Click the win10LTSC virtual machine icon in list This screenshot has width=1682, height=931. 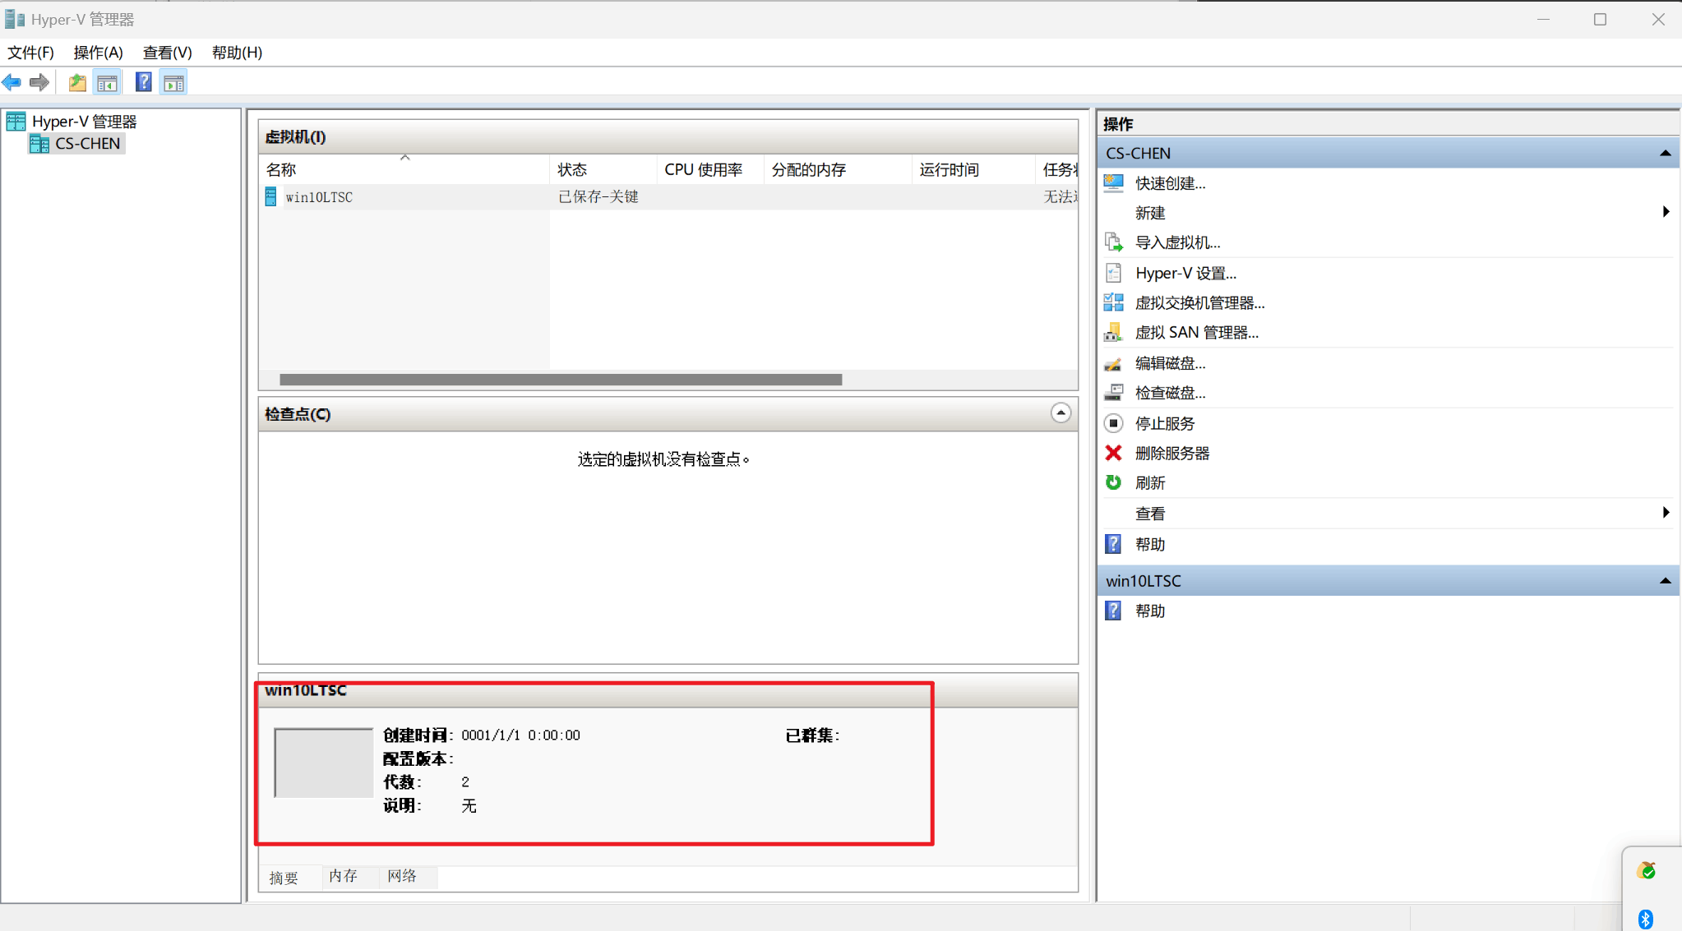pyautogui.click(x=271, y=197)
